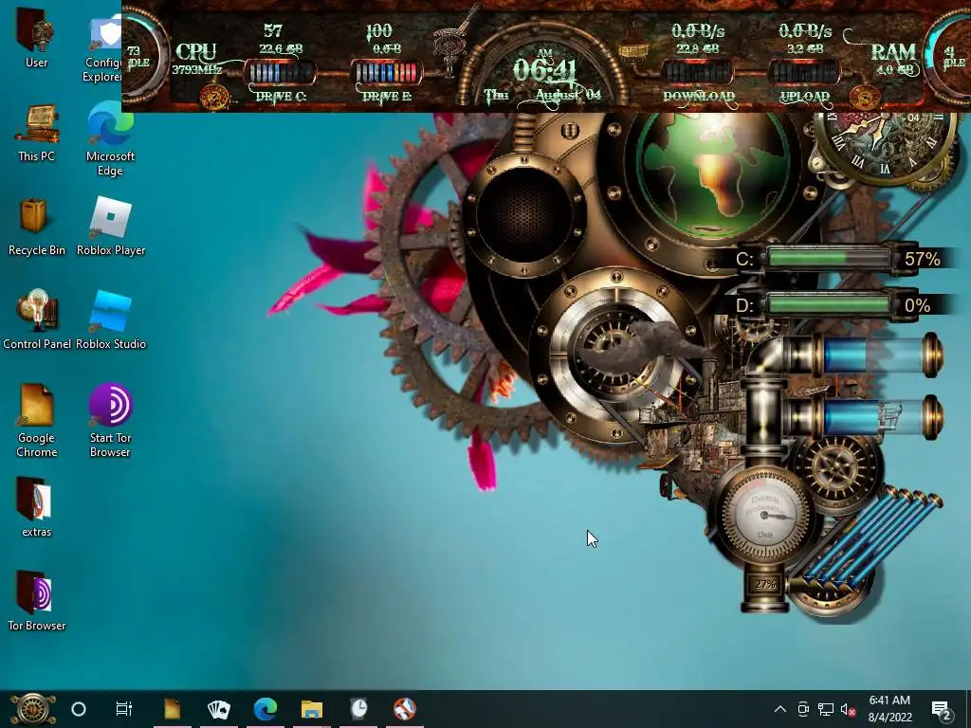Screen dimensions: 971x728
Task: Click the Cortana circle in taskbar
Action: [x=79, y=709]
